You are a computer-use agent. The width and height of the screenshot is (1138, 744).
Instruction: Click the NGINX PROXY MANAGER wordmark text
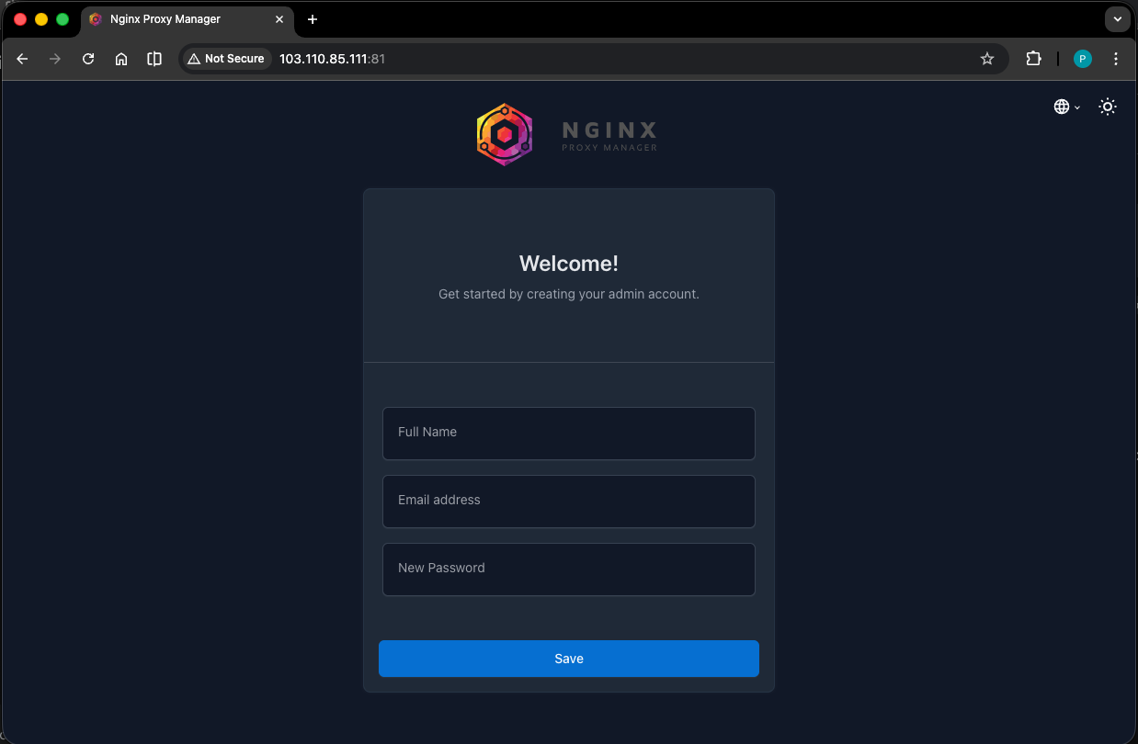tap(609, 135)
